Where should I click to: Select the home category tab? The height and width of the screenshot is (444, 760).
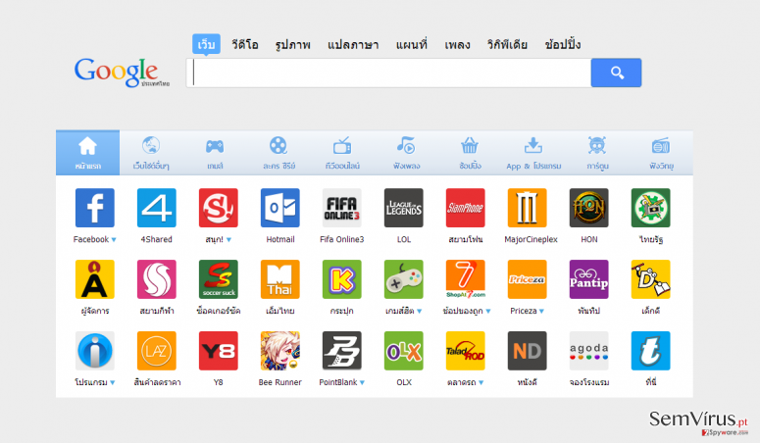point(87,153)
